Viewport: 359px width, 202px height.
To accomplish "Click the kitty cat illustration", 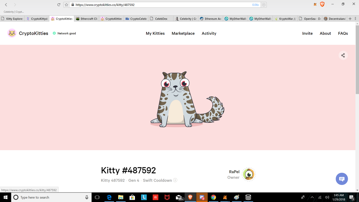I will coord(187,99).
